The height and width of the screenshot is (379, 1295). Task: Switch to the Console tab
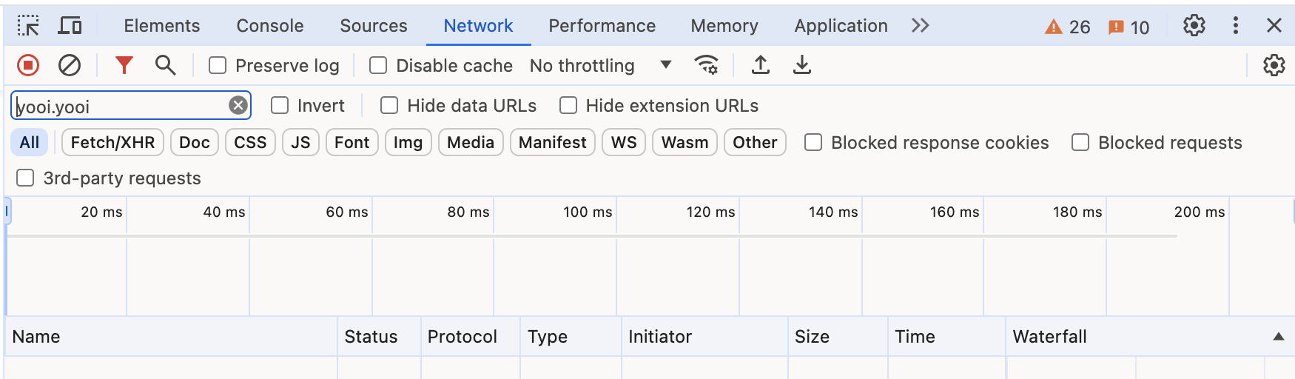[x=269, y=26]
